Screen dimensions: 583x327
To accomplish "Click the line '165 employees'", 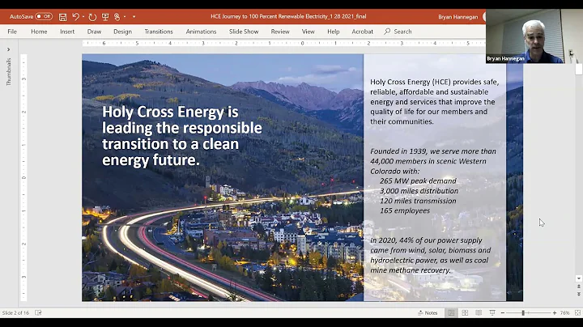I will (x=405, y=210).
